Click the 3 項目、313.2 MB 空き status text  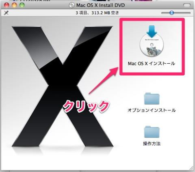(x=97, y=13)
